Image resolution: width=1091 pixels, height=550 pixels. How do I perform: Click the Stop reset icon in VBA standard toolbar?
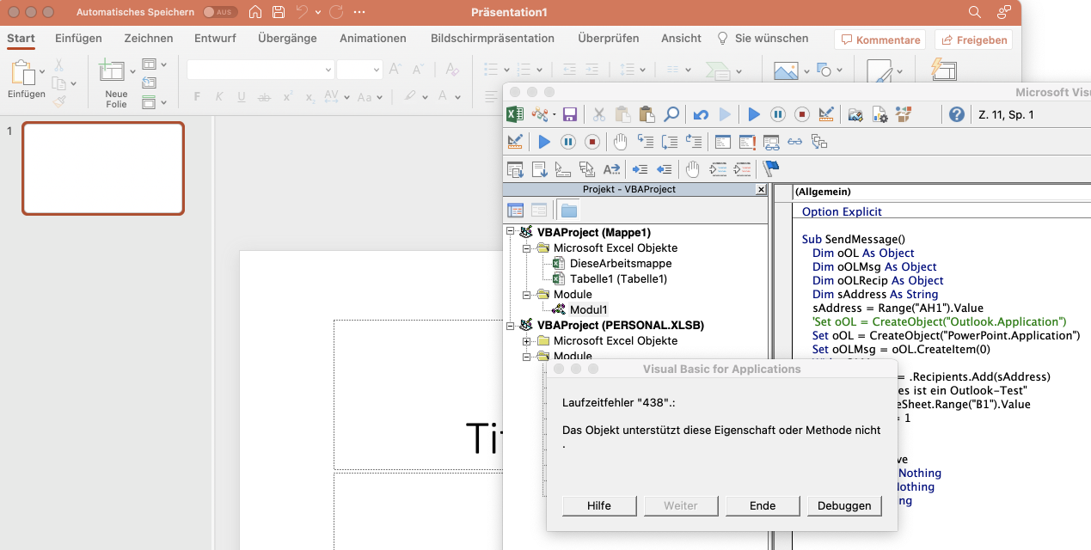click(802, 114)
